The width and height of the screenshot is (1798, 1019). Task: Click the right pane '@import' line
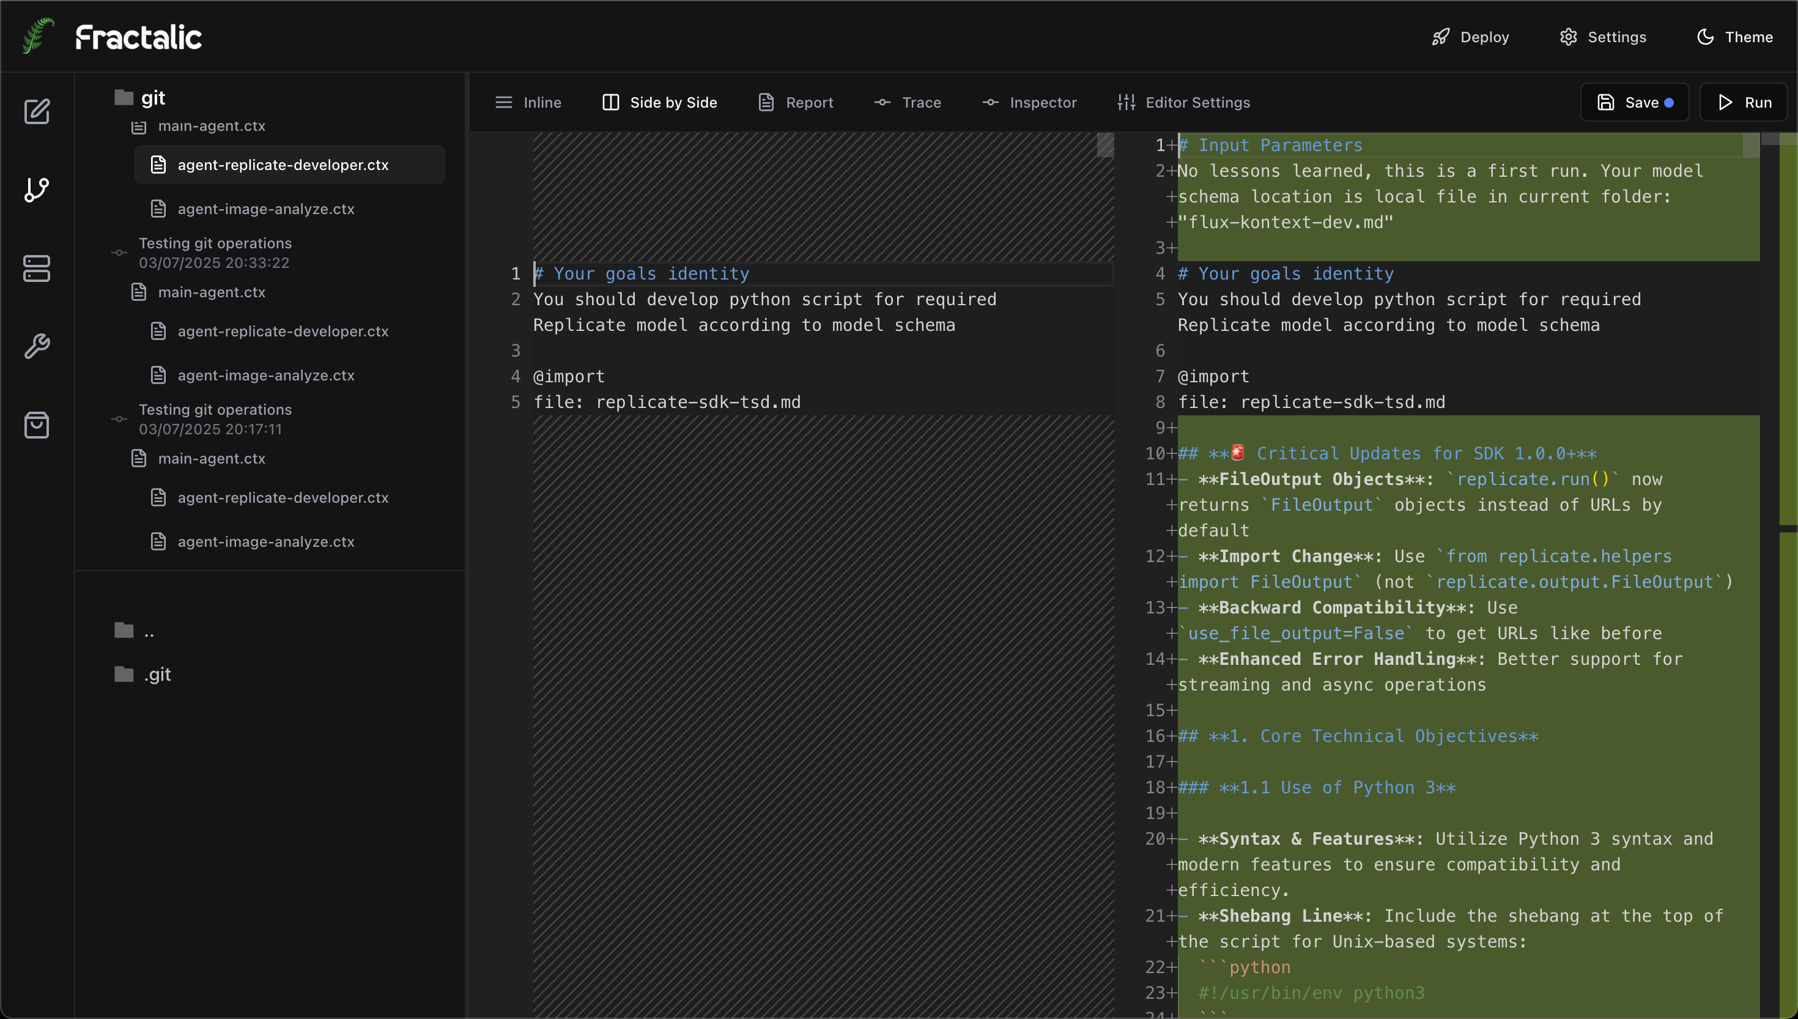click(1213, 377)
